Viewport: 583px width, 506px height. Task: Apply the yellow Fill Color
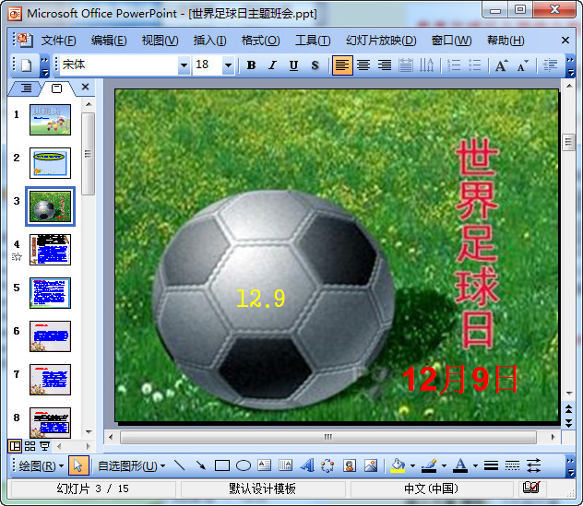pos(398,465)
